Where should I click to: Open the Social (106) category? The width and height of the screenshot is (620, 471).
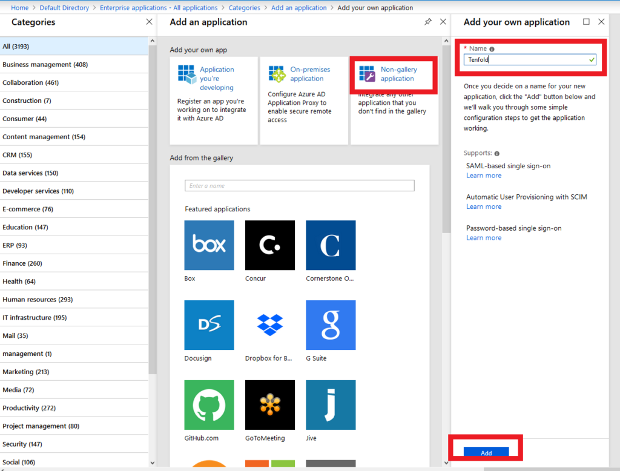coord(74,462)
